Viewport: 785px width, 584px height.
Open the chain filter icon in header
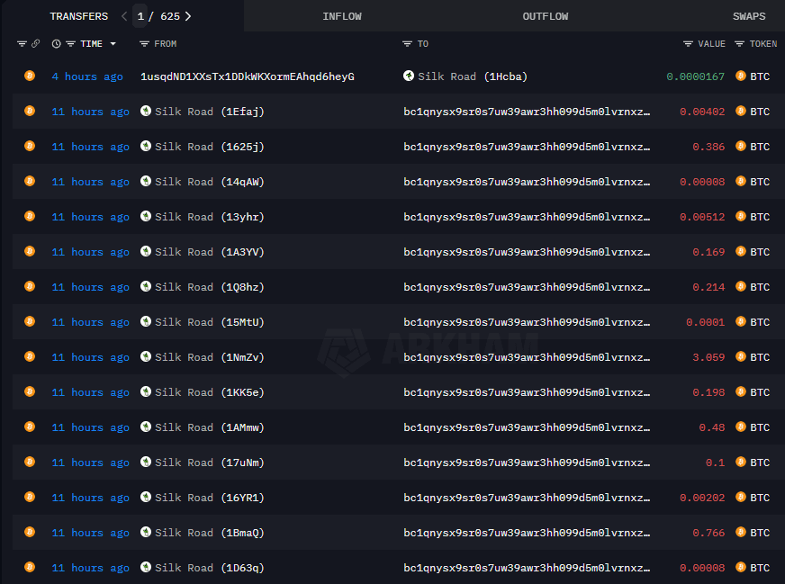22,43
